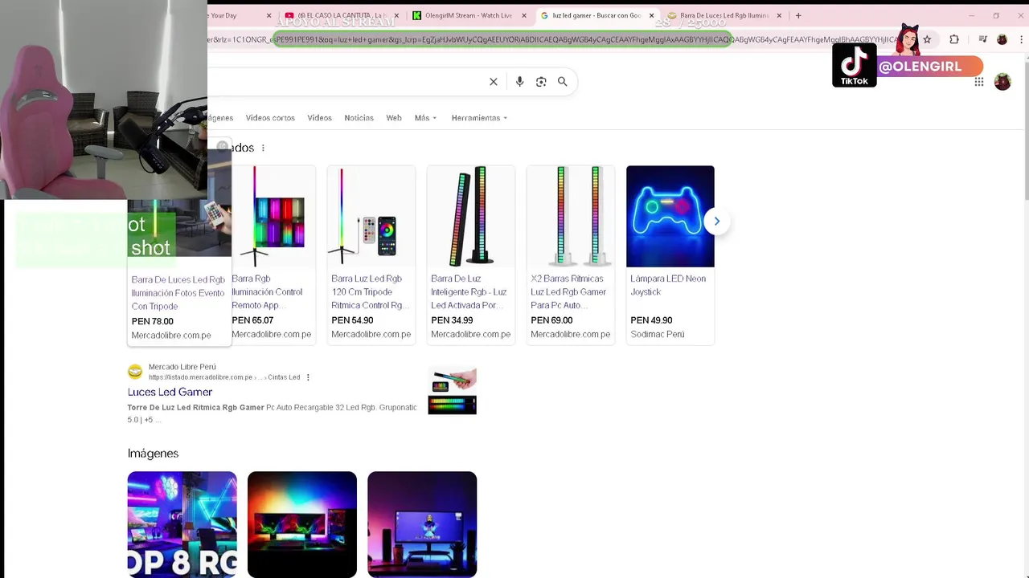Screen dimensions: 1029x578
Task: Expand the 'Más' filter dropdown
Action: click(x=425, y=118)
